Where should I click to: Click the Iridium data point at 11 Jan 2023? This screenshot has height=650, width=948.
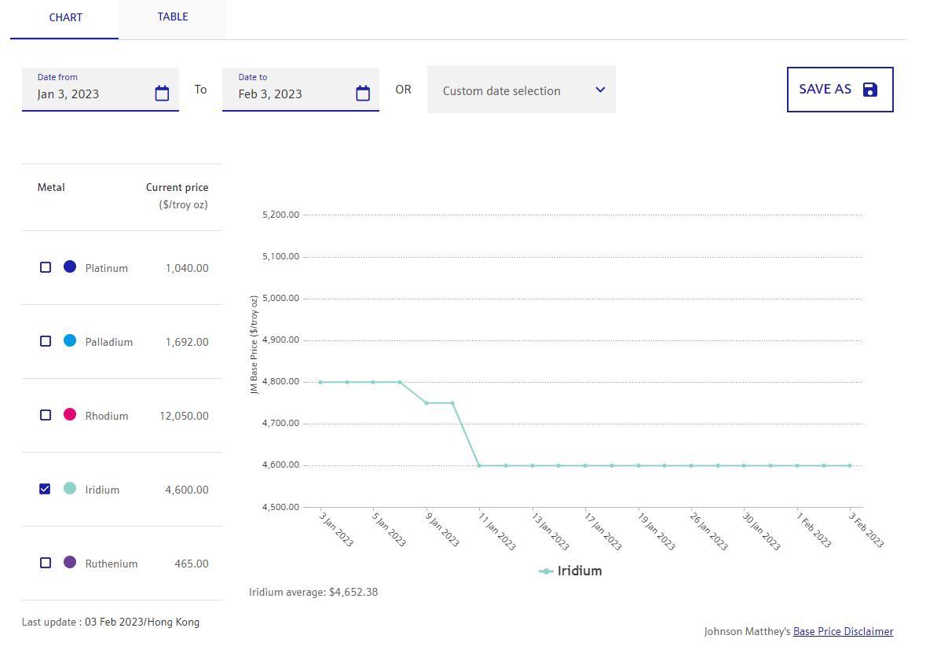coord(479,465)
